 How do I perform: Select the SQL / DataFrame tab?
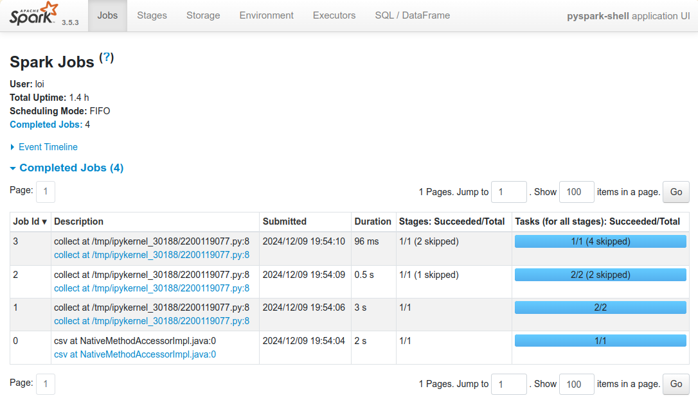click(412, 15)
